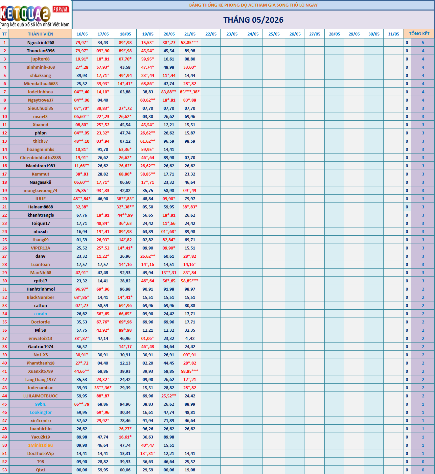
Task: Select member name "MaoNhi68"
Action: [x=41, y=273]
